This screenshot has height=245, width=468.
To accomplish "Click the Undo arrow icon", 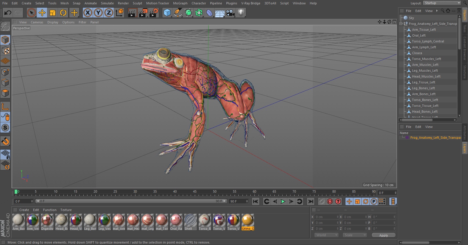I will pyautogui.click(x=8, y=13).
